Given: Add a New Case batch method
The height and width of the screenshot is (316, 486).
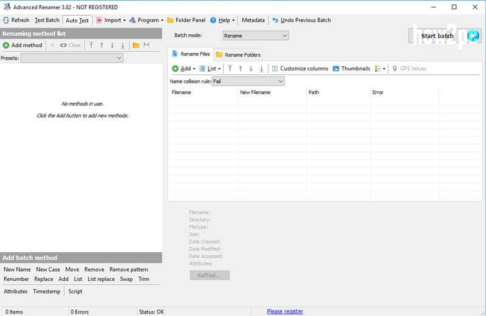Looking at the screenshot, I should 48,269.
